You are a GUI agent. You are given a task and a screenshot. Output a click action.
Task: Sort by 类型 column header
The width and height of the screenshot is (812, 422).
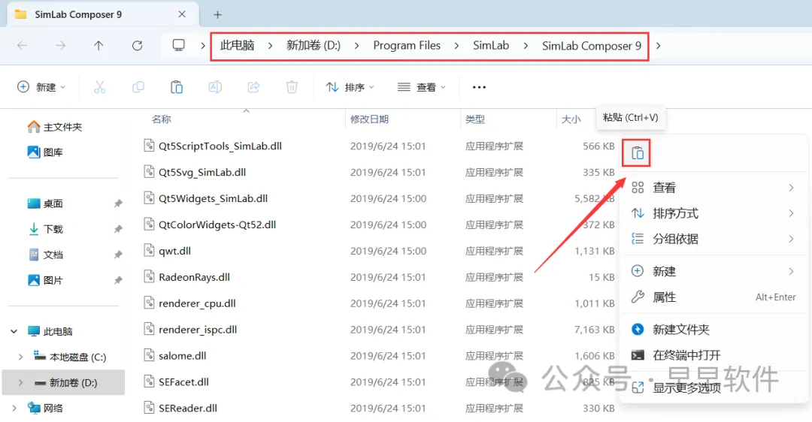475,119
